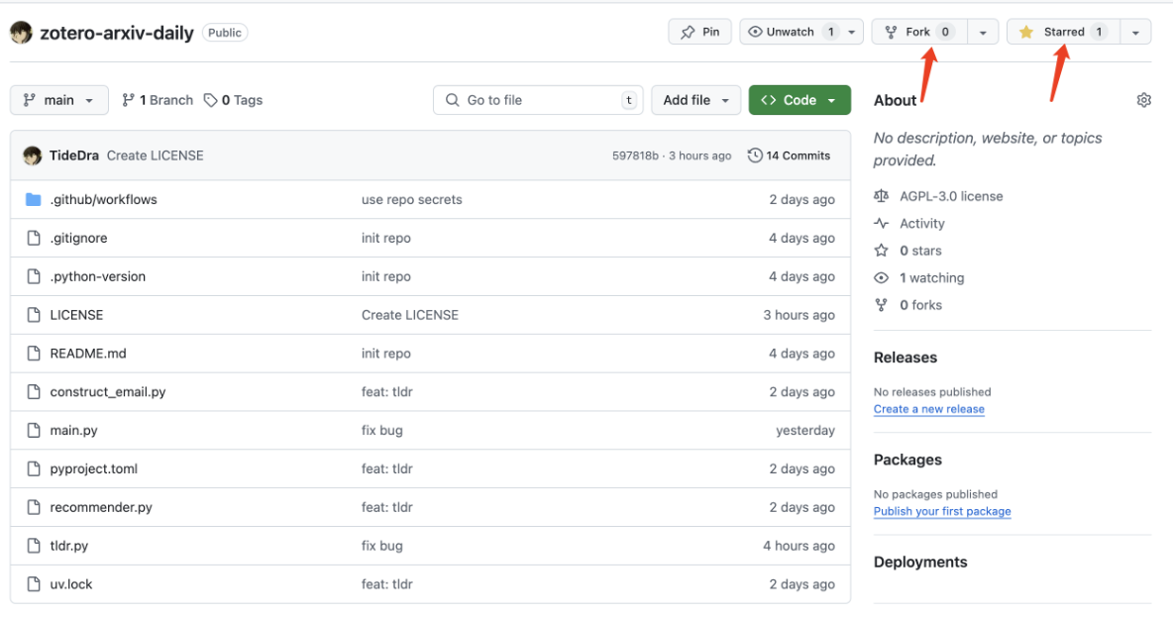Expand the green Code dropdown
The image size is (1173, 618).
(x=800, y=100)
